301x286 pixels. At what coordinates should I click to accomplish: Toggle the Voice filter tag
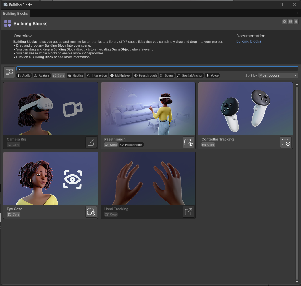tap(212, 75)
